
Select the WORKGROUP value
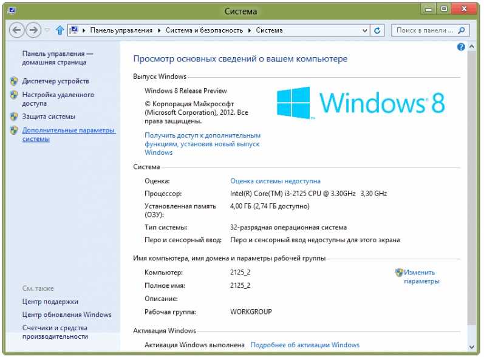click(x=251, y=311)
